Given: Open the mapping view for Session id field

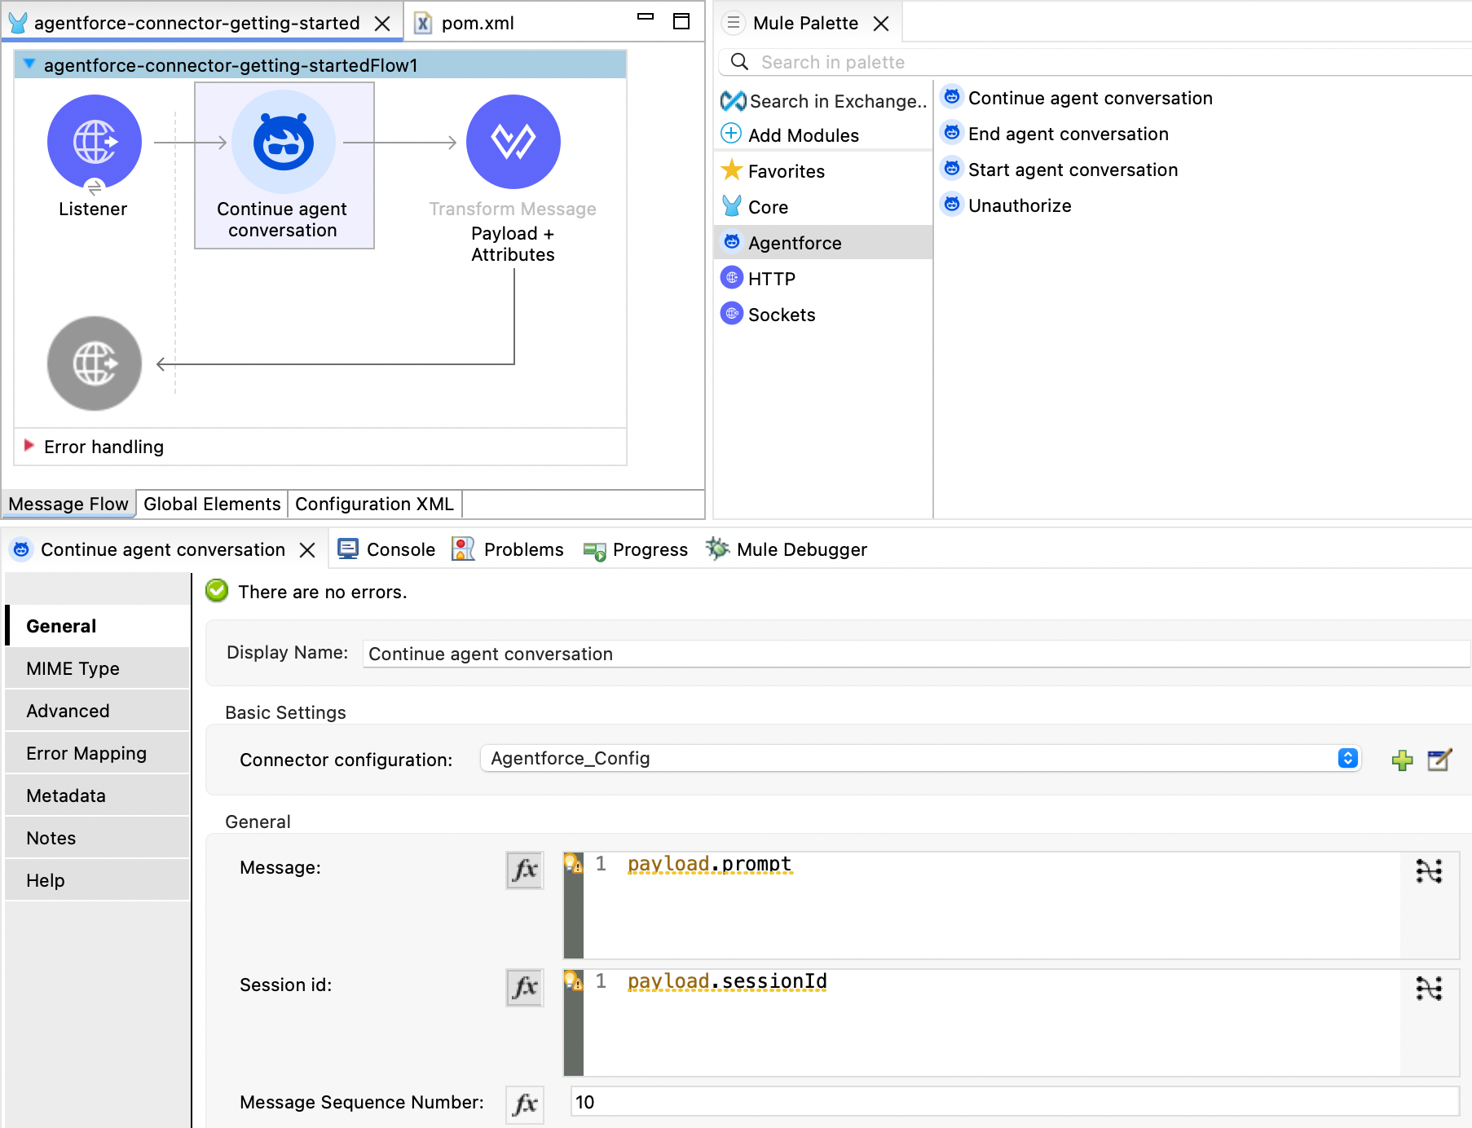Looking at the screenshot, I should pyautogui.click(x=1429, y=989).
